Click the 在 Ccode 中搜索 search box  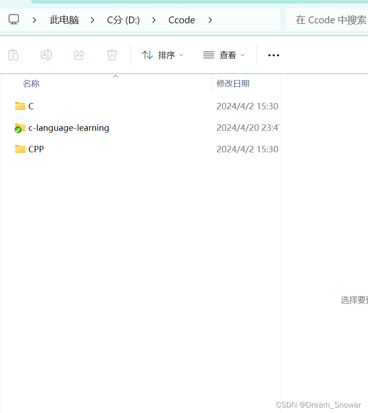coord(327,20)
